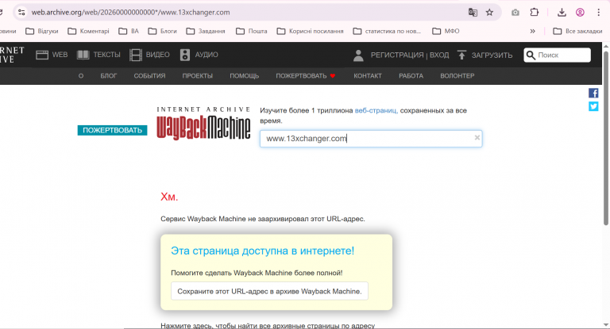Click Сохраните этот URL-адрес в архиве button
Image resolution: width=610 pixels, height=329 pixels.
269,291
